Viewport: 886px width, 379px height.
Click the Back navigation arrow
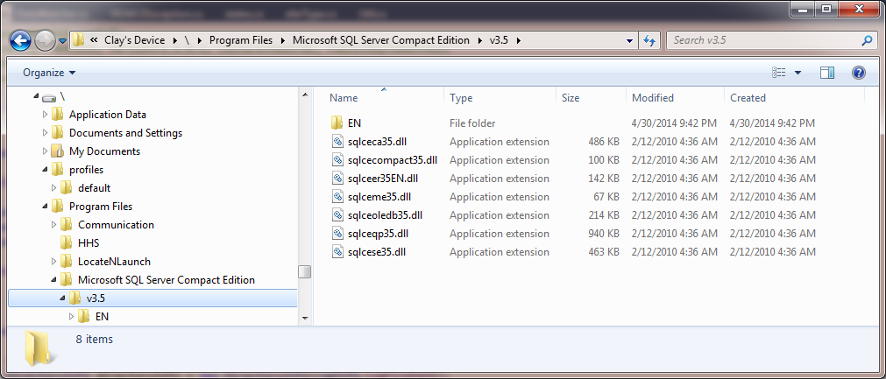[x=20, y=40]
